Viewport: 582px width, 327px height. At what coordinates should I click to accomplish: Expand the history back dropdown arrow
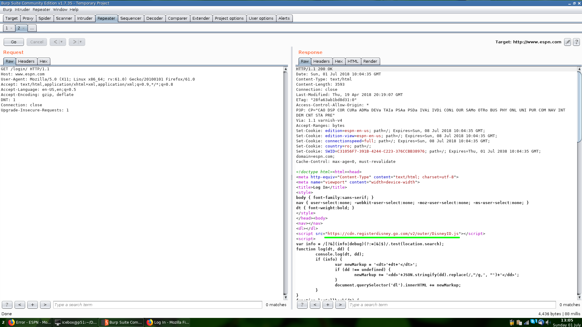[x=62, y=42]
